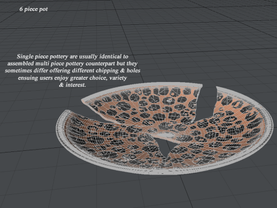Screen dimensions: 277x208
Task: Select the broken pottery bowl 3D model
Action: 164,129
